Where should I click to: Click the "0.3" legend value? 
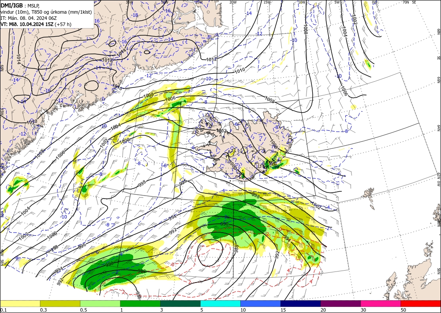[x=43, y=310]
